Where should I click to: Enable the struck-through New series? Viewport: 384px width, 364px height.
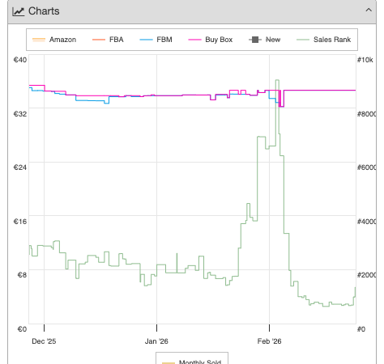point(264,40)
